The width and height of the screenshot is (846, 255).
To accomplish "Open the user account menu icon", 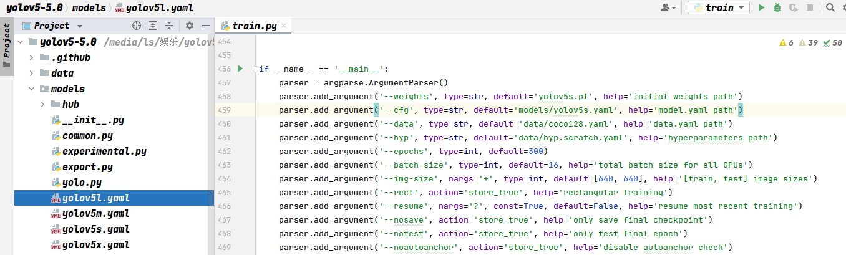I will [668, 8].
